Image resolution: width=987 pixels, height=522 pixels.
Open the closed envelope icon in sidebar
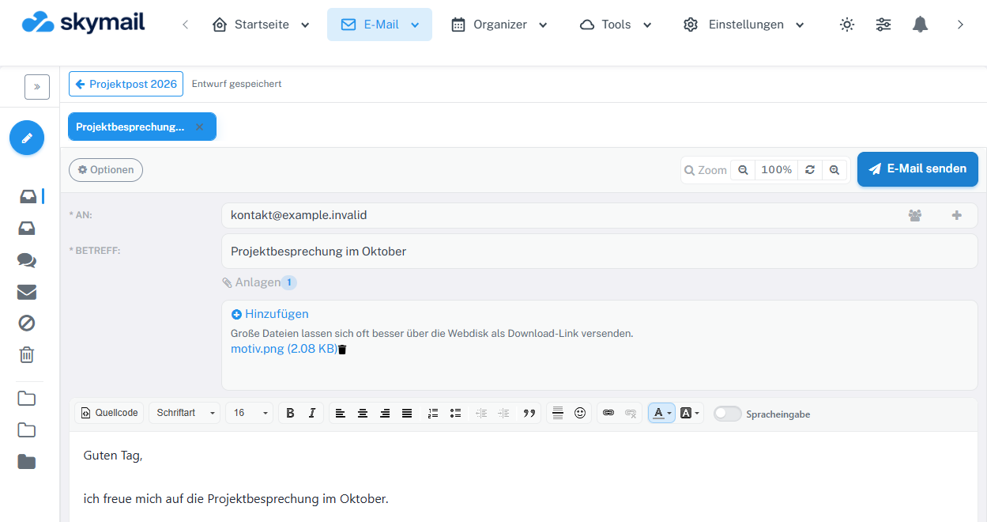27,292
